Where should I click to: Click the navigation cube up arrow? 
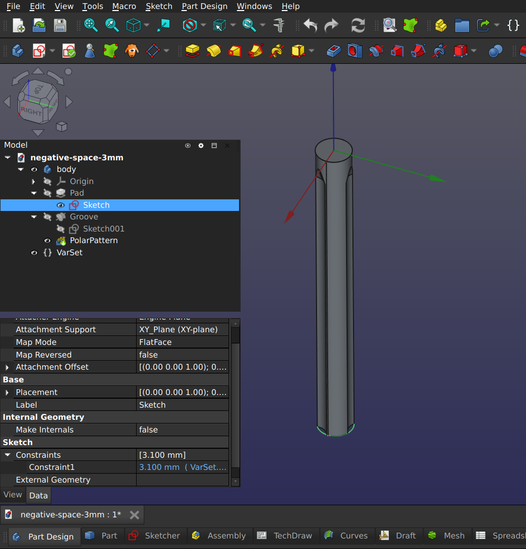(x=38, y=71)
